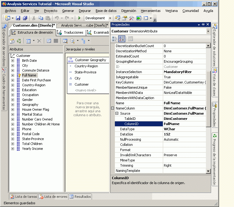The width and height of the screenshot is (234, 207).
Task: Select the Yearly Income attribute
Action: (32, 149)
